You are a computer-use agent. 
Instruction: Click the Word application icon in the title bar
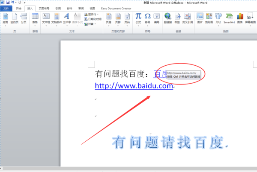pos(2,3)
